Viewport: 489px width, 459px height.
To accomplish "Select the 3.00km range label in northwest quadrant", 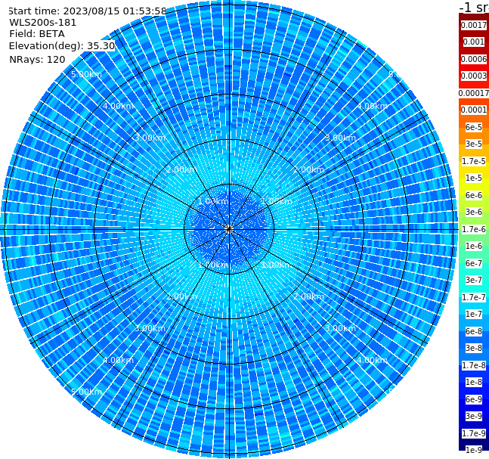I will click(x=150, y=138).
